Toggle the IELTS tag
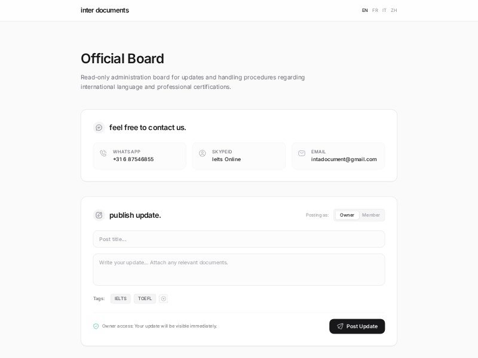 point(121,299)
